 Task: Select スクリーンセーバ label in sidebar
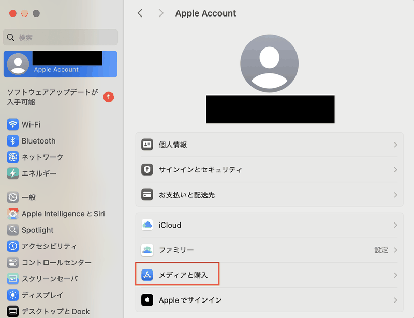point(50,279)
